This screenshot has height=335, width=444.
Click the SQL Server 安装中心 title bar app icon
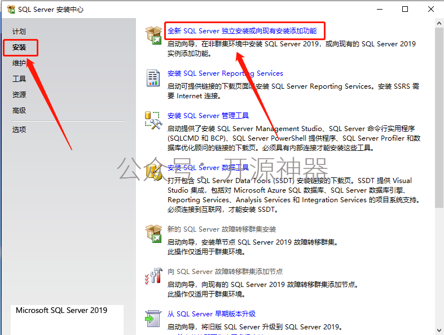click(11, 10)
